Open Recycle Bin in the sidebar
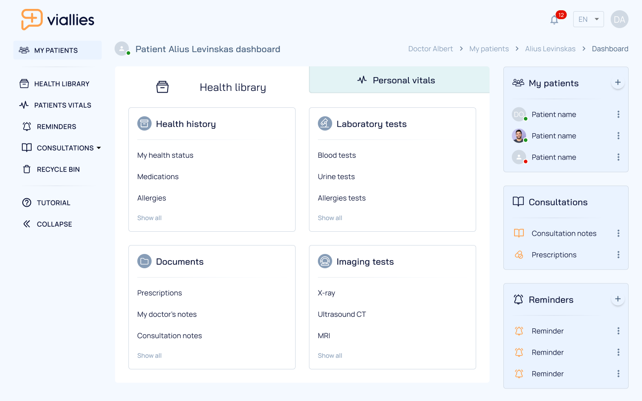 (51, 169)
